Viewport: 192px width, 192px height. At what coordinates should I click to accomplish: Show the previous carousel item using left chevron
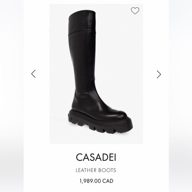(33, 74)
